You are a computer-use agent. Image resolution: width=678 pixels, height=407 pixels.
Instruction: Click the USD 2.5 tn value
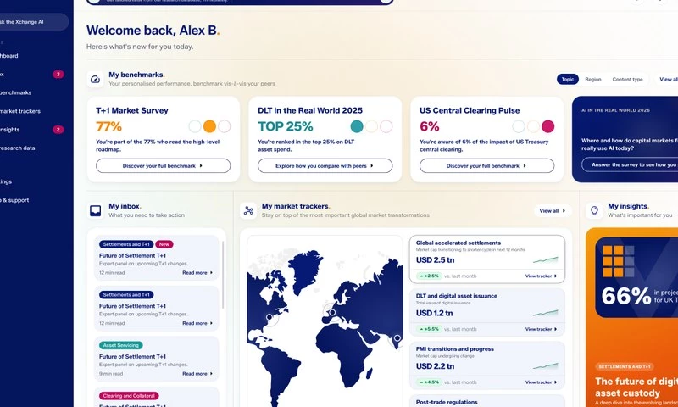pyautogui.click(x=435, y=260)
